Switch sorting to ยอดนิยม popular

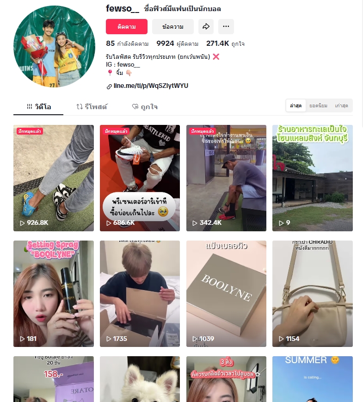[318, 105]
